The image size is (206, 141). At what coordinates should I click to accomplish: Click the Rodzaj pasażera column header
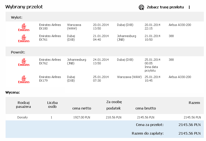pyautogui.click(x=23, y=104)
